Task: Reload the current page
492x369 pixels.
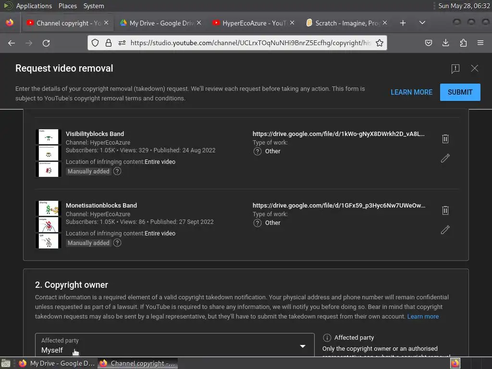Action: click(x=46, y=43)
